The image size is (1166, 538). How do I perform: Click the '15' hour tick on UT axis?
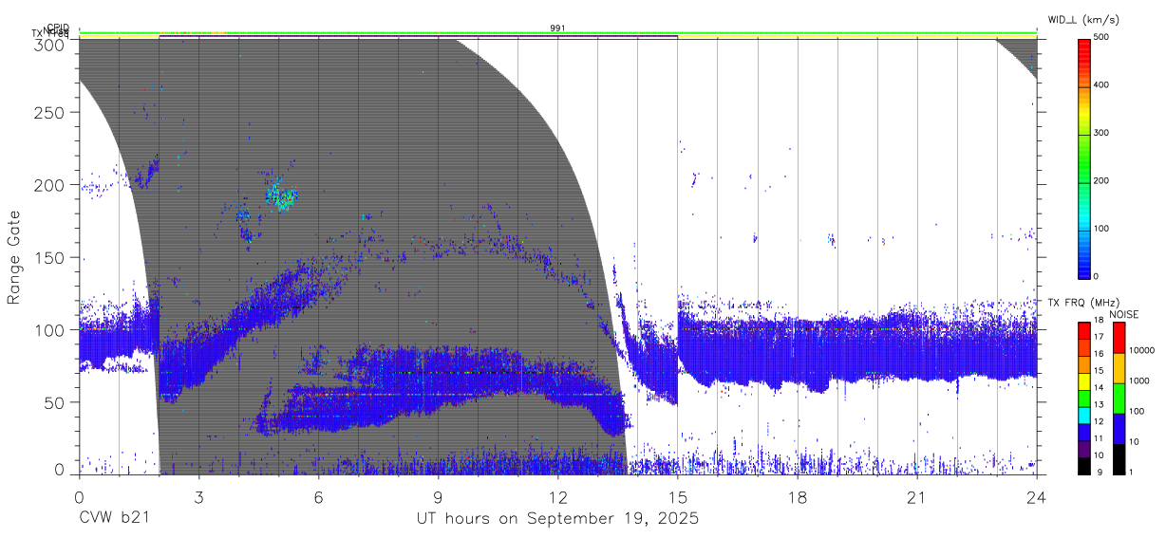coord(678,497)
